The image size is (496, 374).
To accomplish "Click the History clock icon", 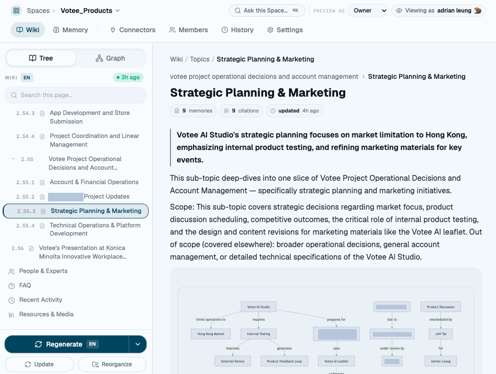I will pos(225,30).
